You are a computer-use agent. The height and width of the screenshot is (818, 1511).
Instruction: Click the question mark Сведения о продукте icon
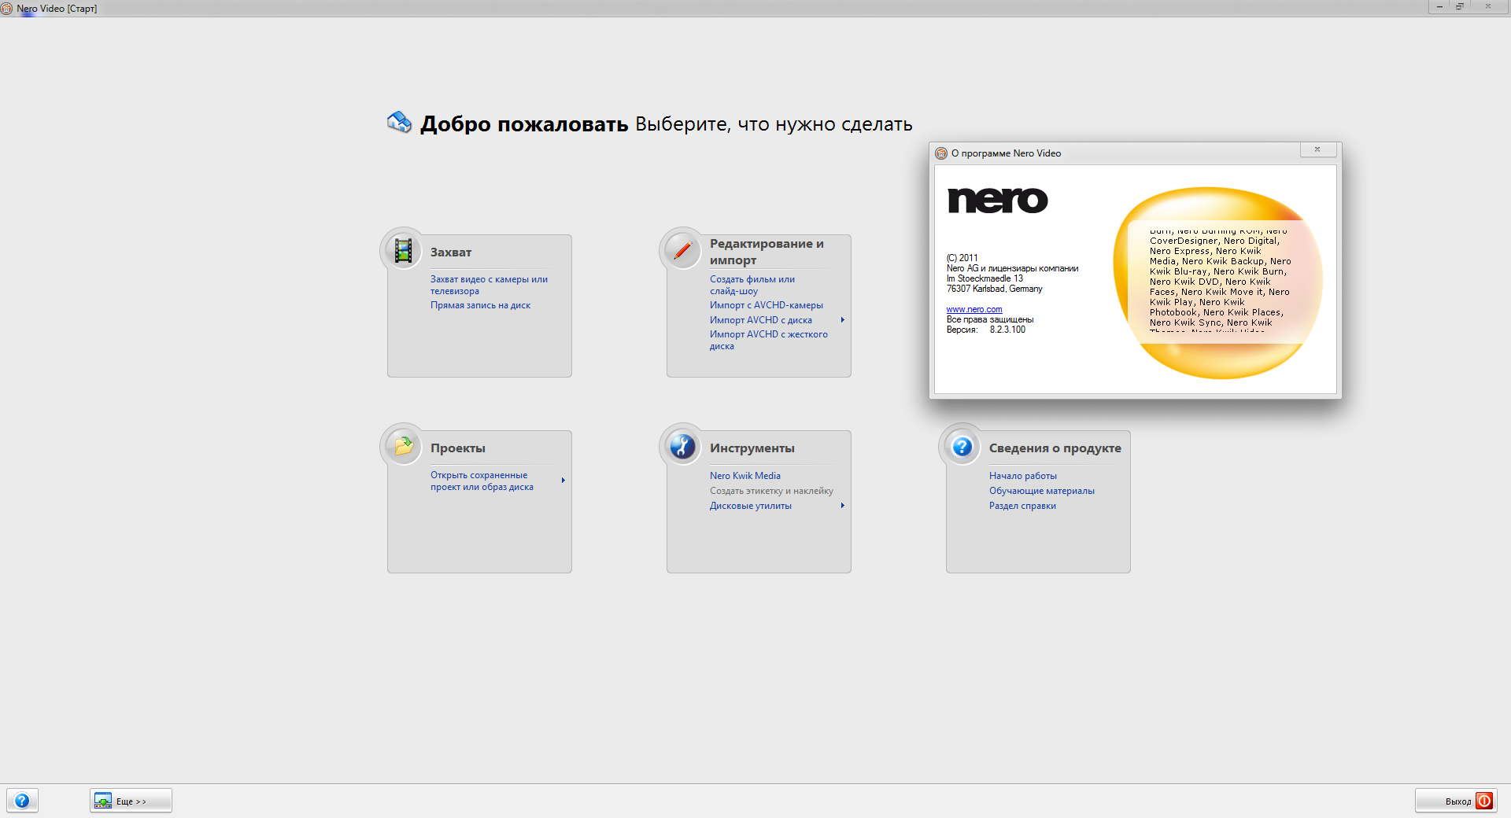click(x=962, y=447)
